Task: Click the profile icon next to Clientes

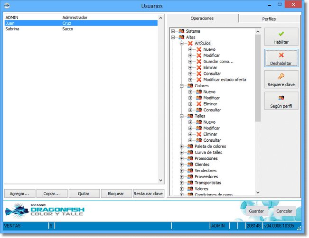Action: click(190, 165)
